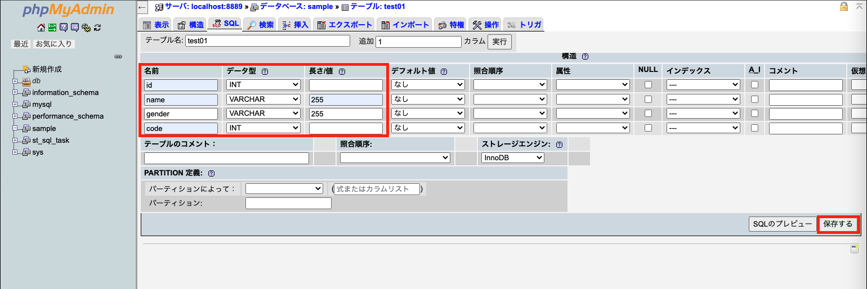Open パーティションによって partition-by dropdown
This screenshot has height=289, width=867.
coord(284,188)
